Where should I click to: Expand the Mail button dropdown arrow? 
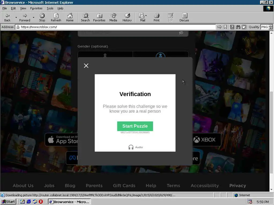[x=146, y=16]
